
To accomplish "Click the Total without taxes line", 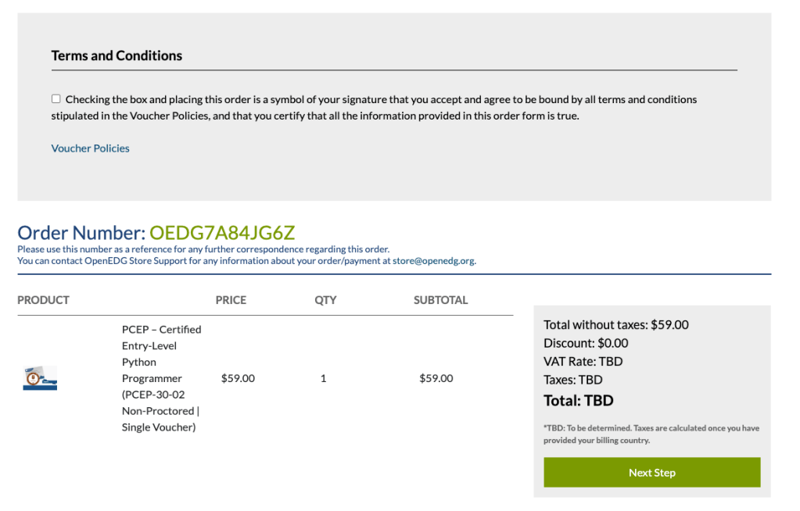I will pos(616,325).
